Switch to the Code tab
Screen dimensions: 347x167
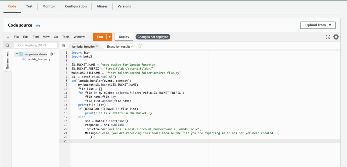tap(12, 6)
